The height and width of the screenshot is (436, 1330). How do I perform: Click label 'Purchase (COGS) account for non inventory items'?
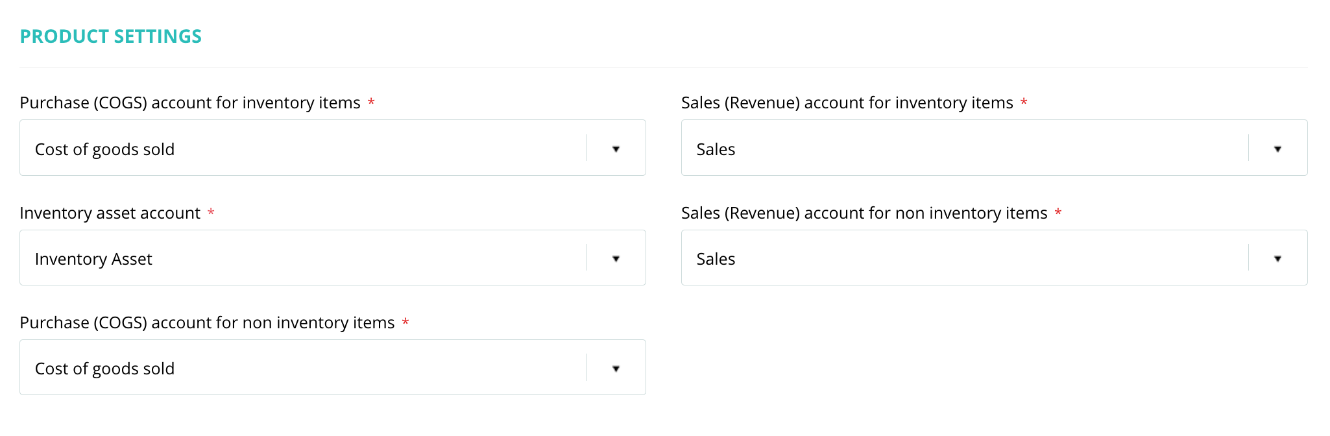(207, 323)
